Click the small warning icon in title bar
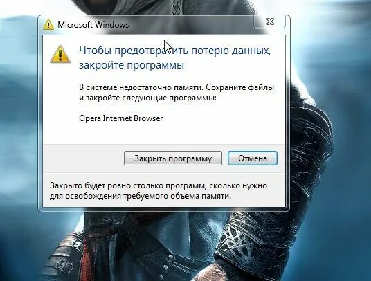This screenshot has width=371, height=281. 48,25
